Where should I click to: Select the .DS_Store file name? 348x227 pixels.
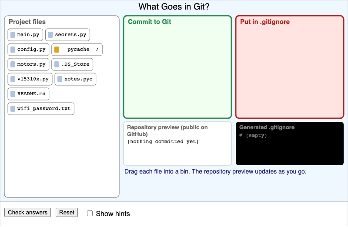75,64
